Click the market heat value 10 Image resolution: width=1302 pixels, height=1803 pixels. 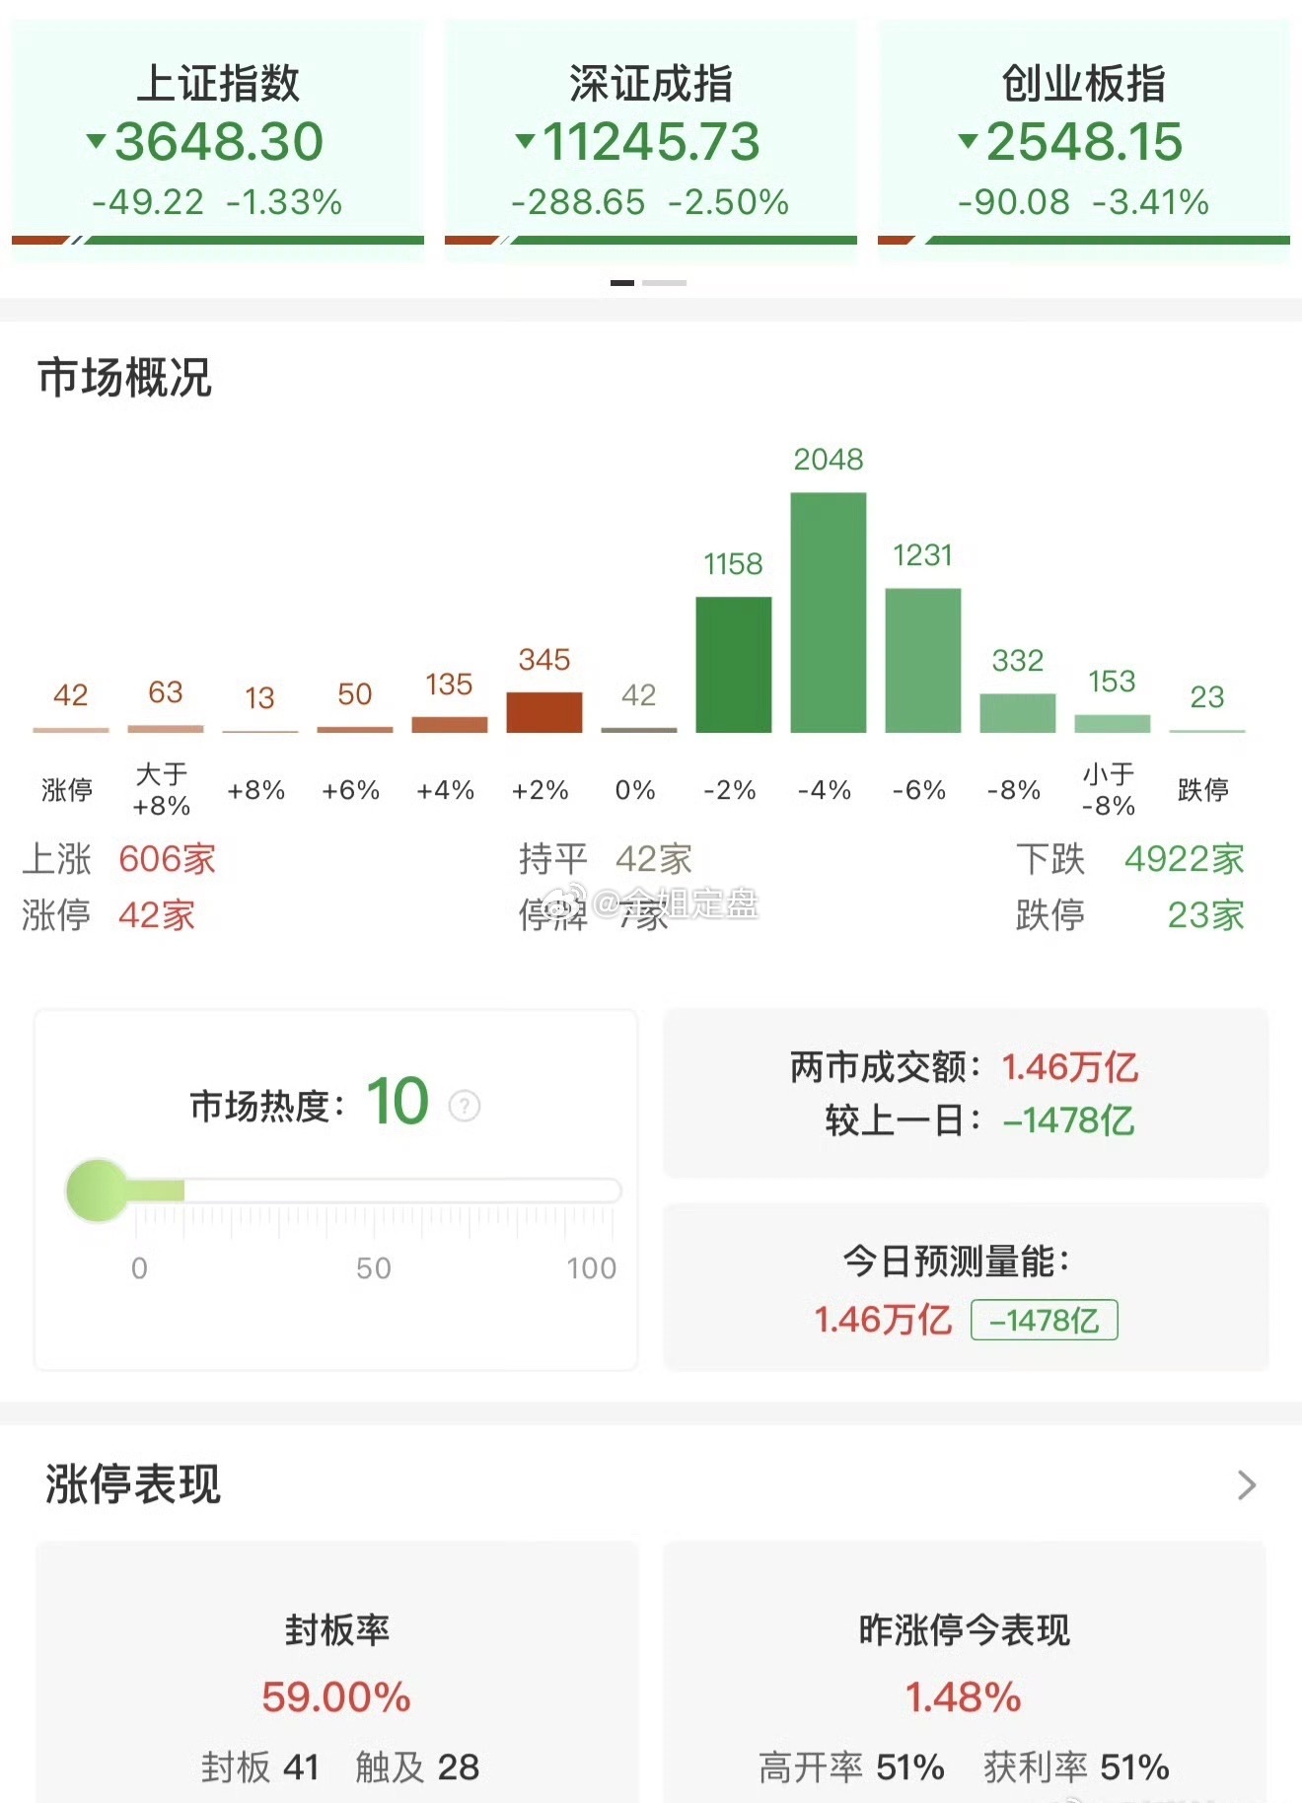point(398,1101)
